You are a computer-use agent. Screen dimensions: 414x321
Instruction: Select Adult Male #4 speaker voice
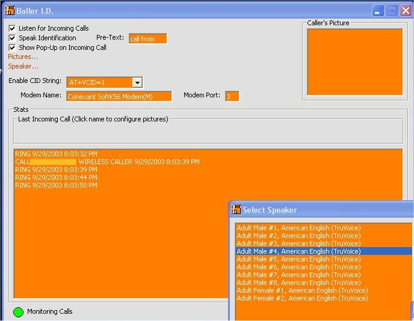pos(298,251)
